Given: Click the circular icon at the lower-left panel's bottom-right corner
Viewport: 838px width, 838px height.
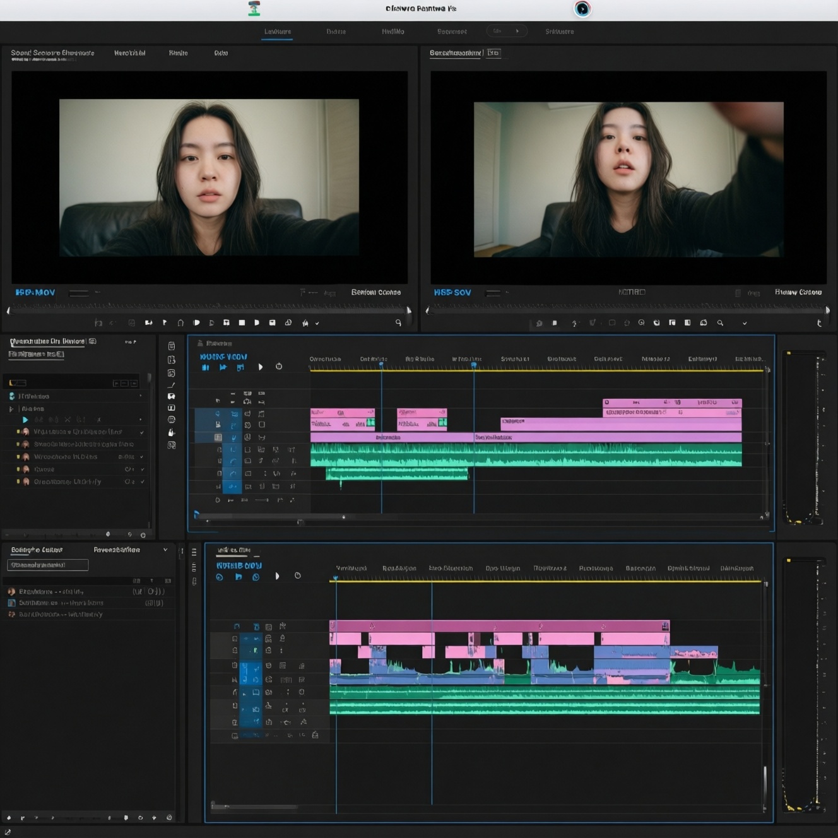Looking at the screenshot, I should [x=169, y=817].
